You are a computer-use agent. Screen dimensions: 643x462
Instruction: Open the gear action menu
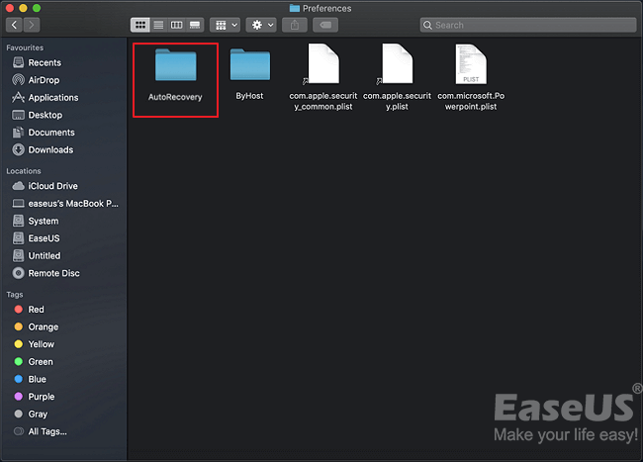(x=261, y=25)
